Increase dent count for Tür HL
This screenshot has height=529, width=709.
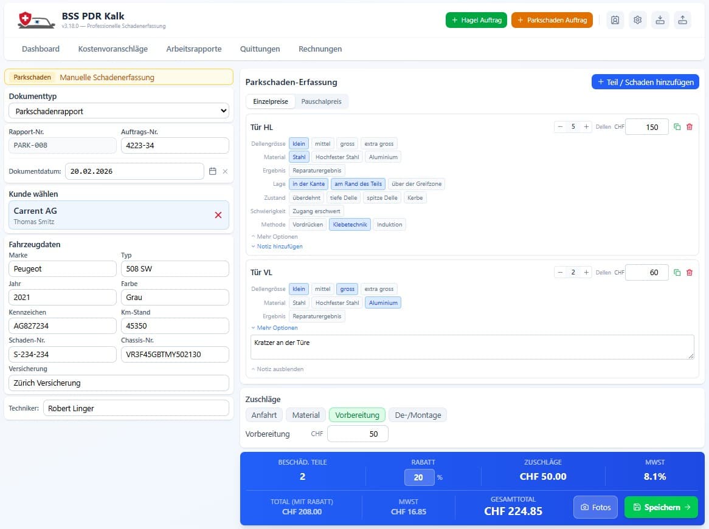[586, 127]
